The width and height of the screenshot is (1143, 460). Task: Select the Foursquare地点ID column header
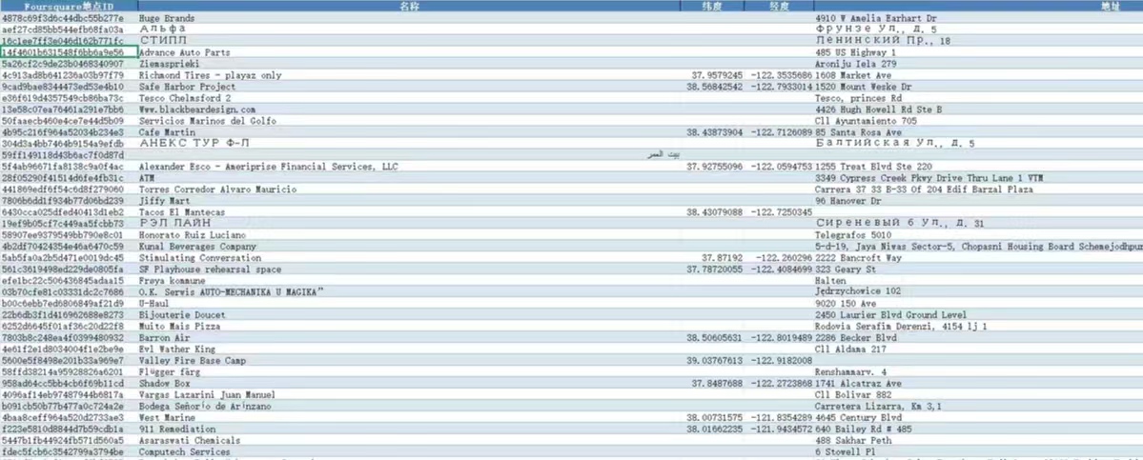[x=69, y=6]
